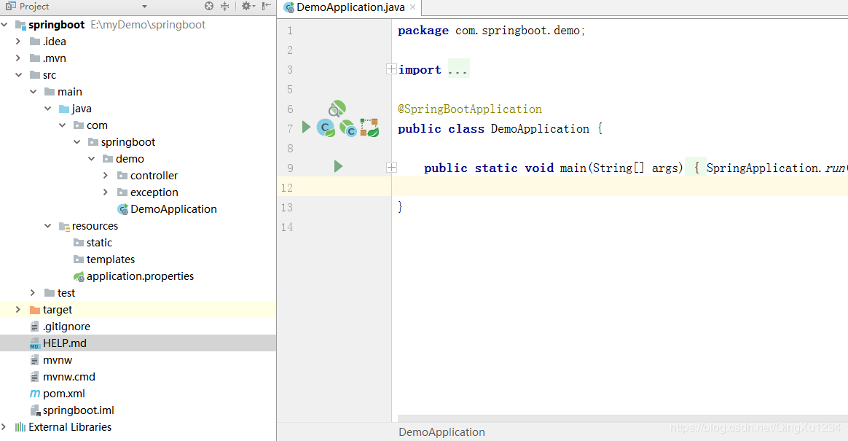Select DemoApplication class in the project tree
Image resolution: width=848 pixels, height=441 pixels.
[x=173, y=209]
